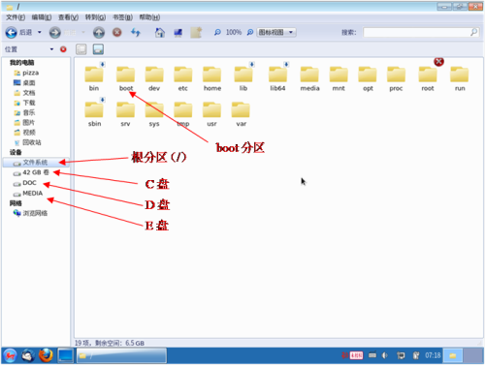Open the Back history dropdown arrow

tap(40, 32)
